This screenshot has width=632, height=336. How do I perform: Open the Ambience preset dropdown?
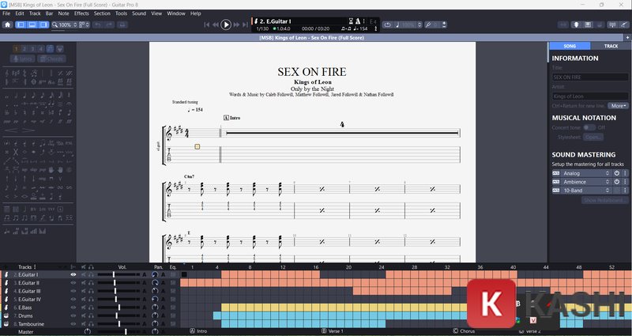[586, 182]
